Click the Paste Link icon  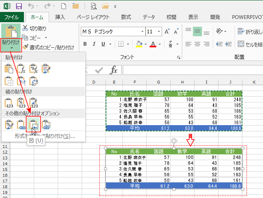pos(21,124)
